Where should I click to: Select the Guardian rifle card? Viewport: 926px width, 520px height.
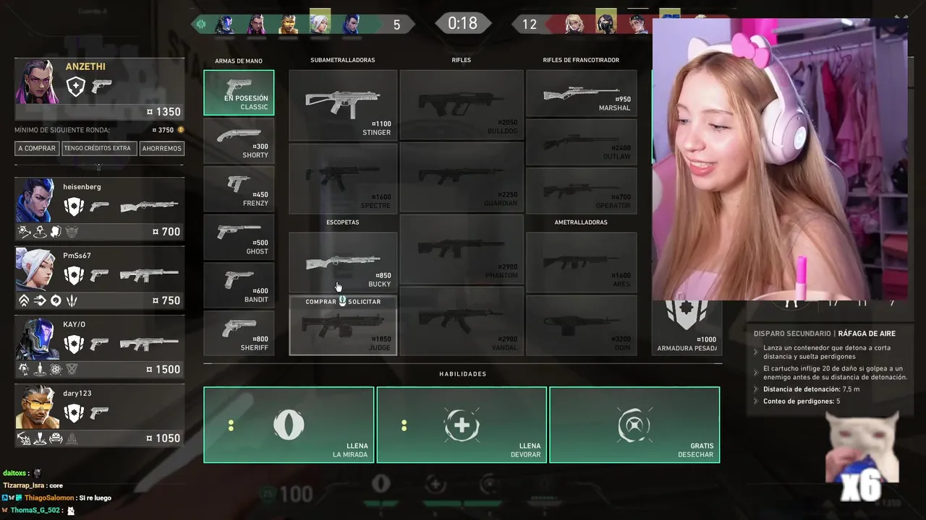pyautogui.click(x=462, y=178)
